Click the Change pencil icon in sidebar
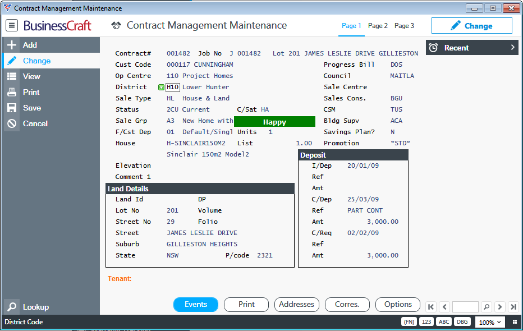The image size is (523, 331). (12, 61)
